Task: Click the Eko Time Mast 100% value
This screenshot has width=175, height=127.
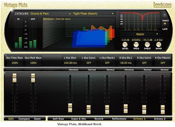Action: coord(15,63)
